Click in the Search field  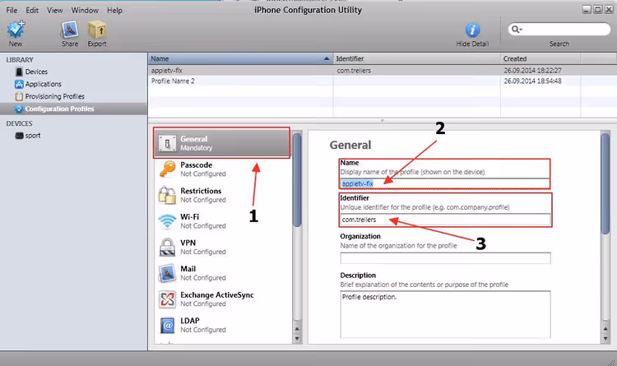tap(559, 29)
